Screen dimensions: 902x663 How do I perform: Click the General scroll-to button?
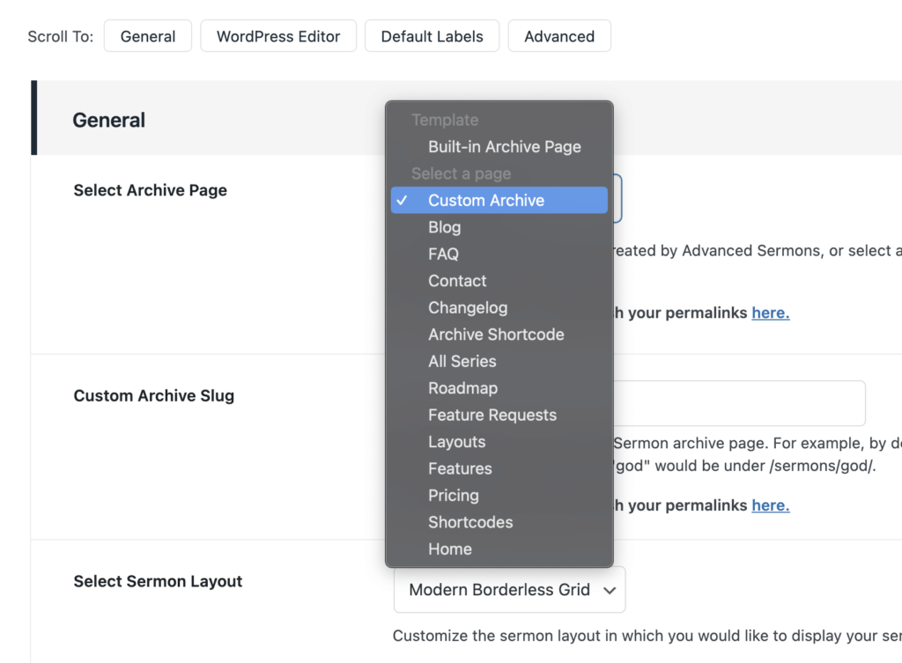[x=148, y=36]
